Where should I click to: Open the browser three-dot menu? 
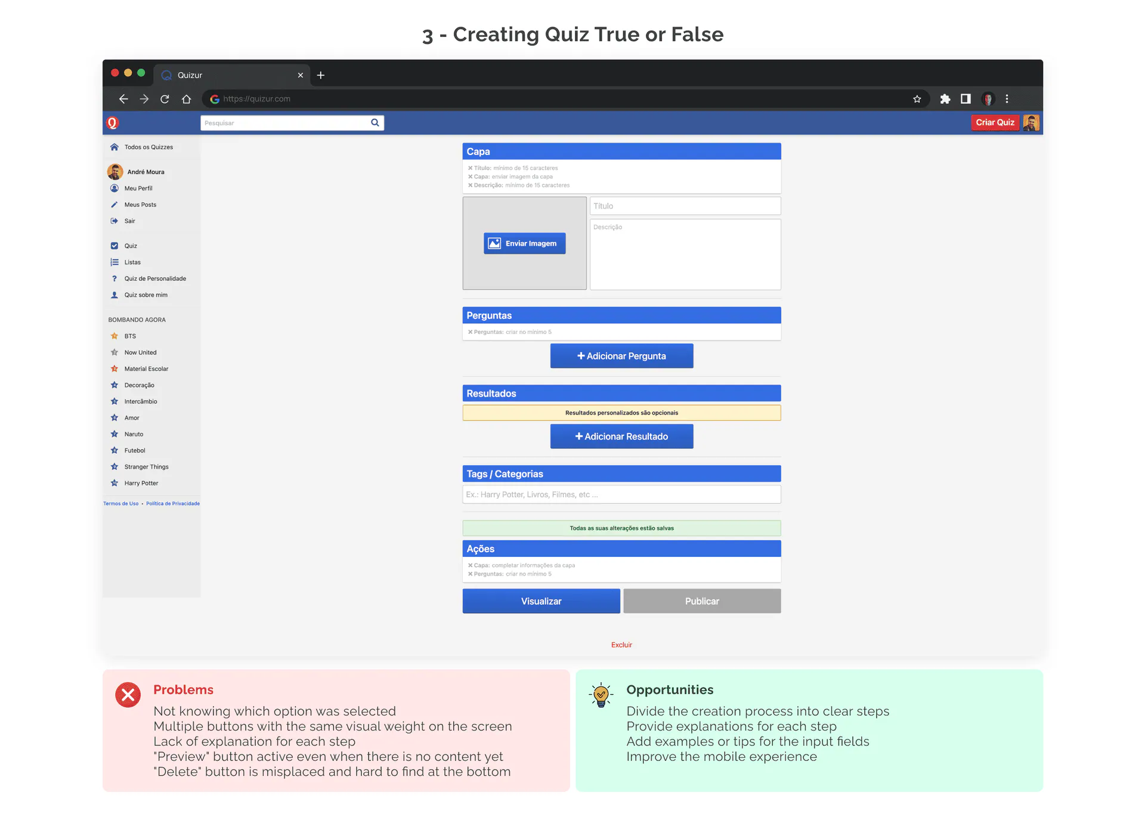click(1007, 99)
